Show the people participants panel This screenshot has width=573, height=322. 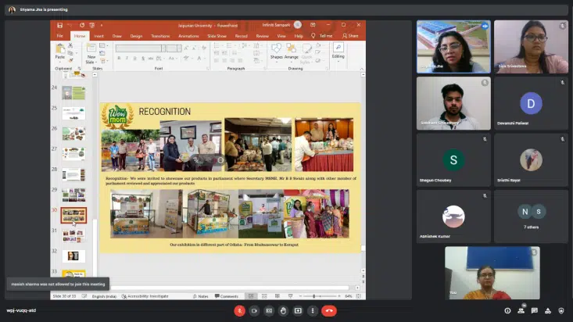[x=521, y=310]
